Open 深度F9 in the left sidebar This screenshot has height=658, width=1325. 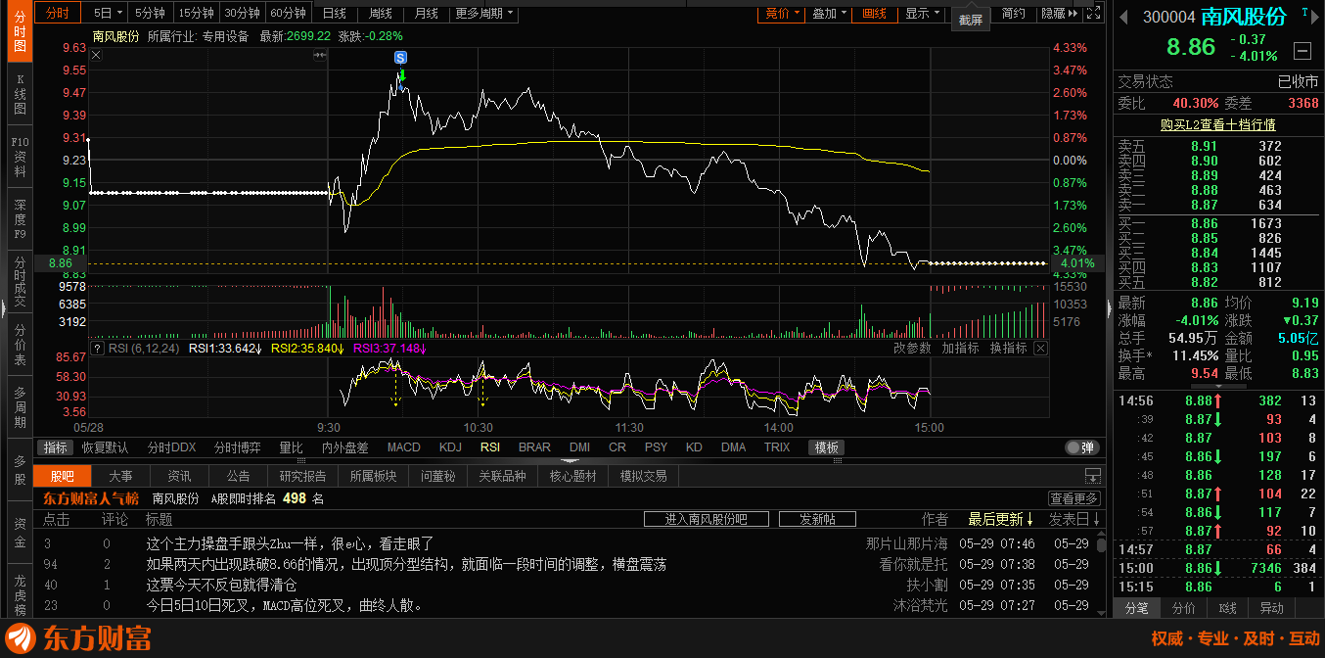click(x=20, y=219)
